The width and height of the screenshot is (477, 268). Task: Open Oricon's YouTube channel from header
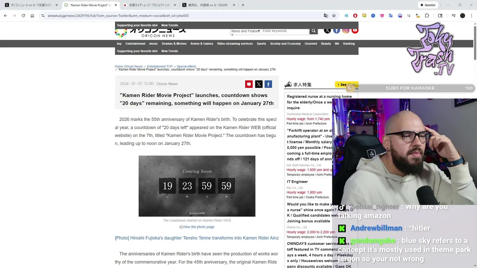click(x=355, y=31)
